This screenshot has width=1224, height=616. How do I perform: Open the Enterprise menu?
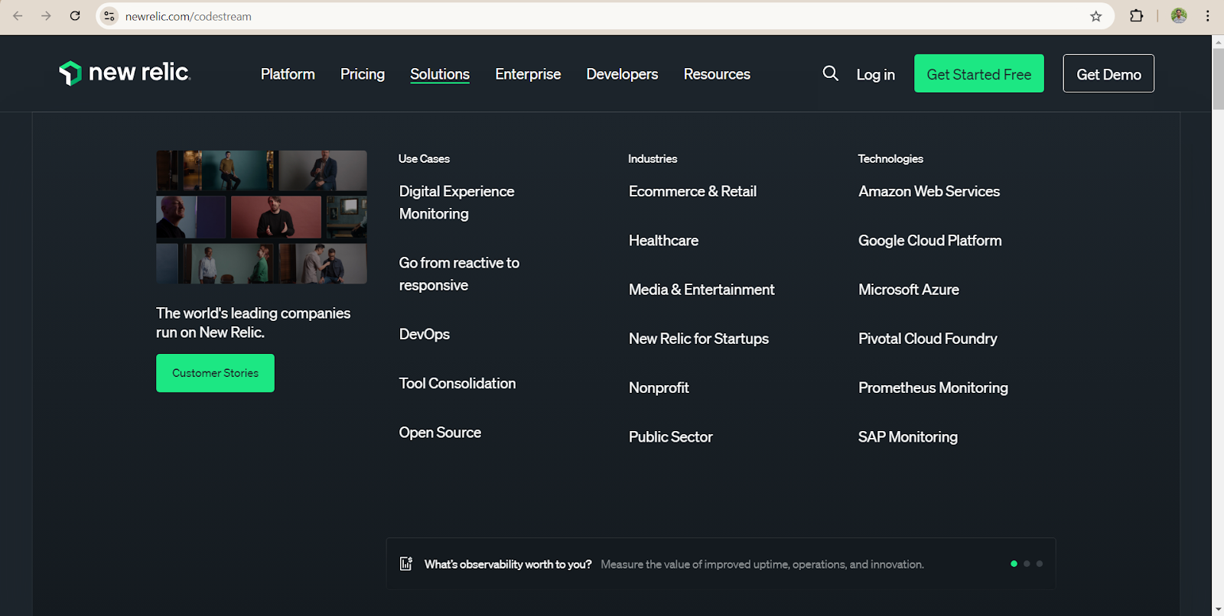(528, 74)
